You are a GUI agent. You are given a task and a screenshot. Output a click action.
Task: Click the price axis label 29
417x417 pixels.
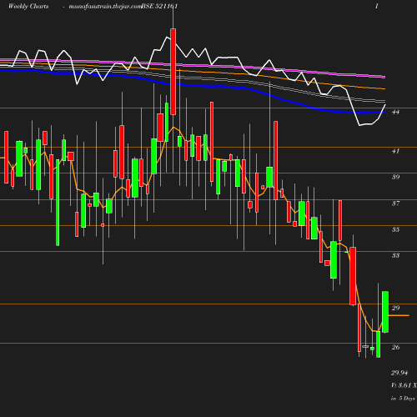[x=395, y=308]
